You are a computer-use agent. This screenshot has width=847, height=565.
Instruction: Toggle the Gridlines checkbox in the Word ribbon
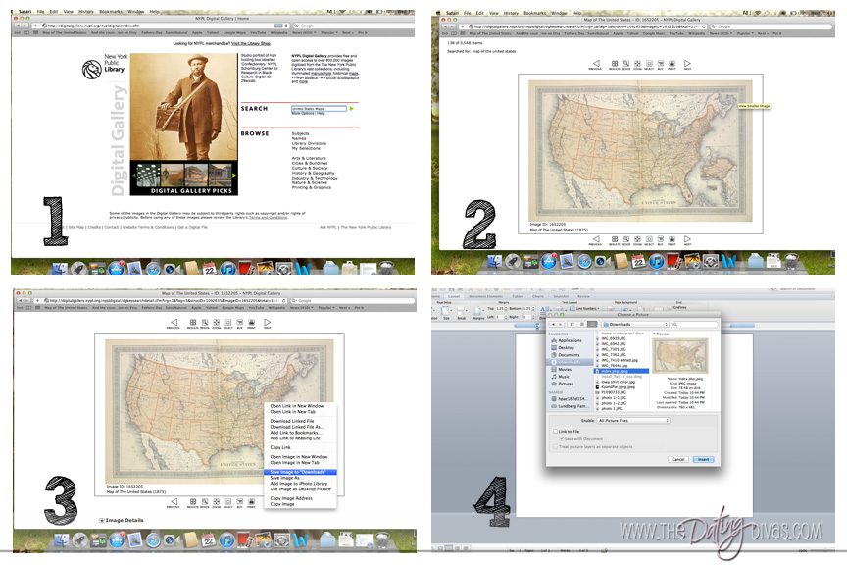[671, 308]
